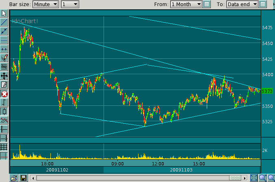Screen dimensions: 275x182
Task: Click the first magnifier zoom icon
Action: click(263, 178)
